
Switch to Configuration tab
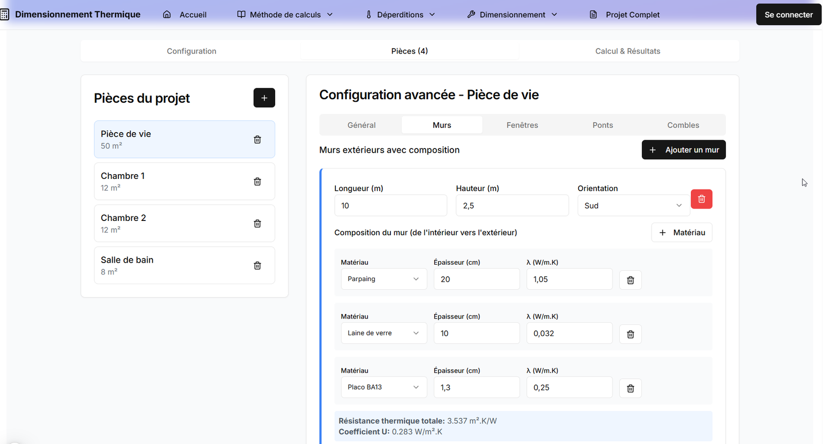click(191, 51)
